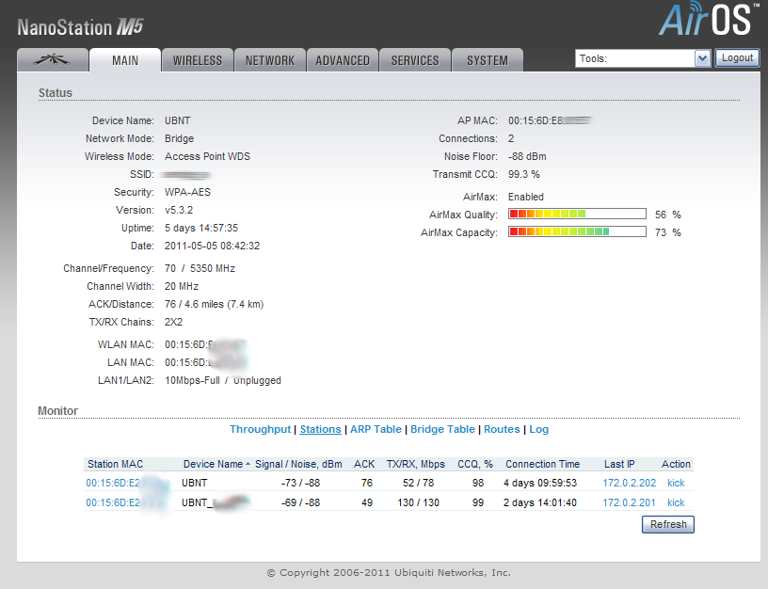Expand the Tools dropdown
This screenshot has height=589, width=768.
701,58
